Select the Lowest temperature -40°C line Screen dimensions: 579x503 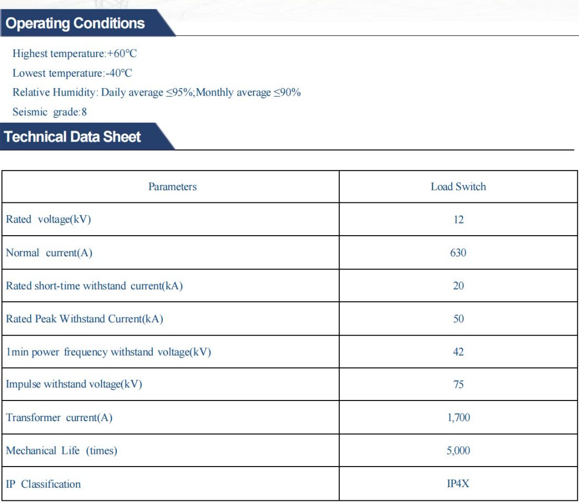pyautogui.click(x=72, y=73)
